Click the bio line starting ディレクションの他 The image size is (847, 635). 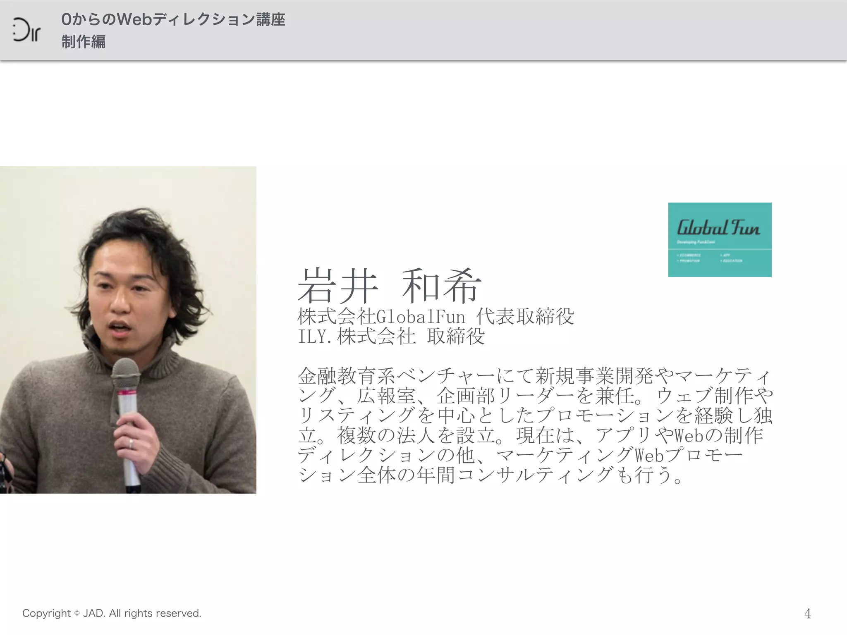(520, 455)
